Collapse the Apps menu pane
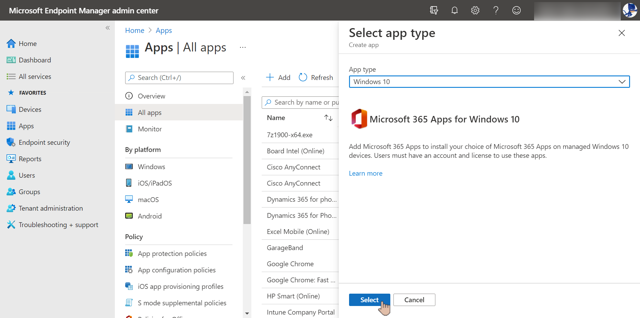640x318 pixels. 243,78
